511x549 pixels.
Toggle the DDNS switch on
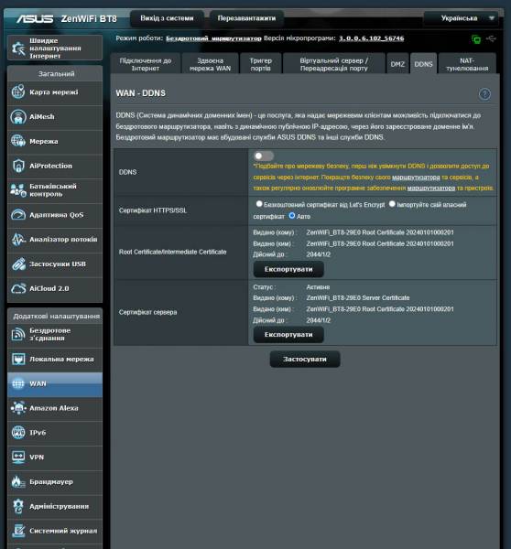coord(264,156)
